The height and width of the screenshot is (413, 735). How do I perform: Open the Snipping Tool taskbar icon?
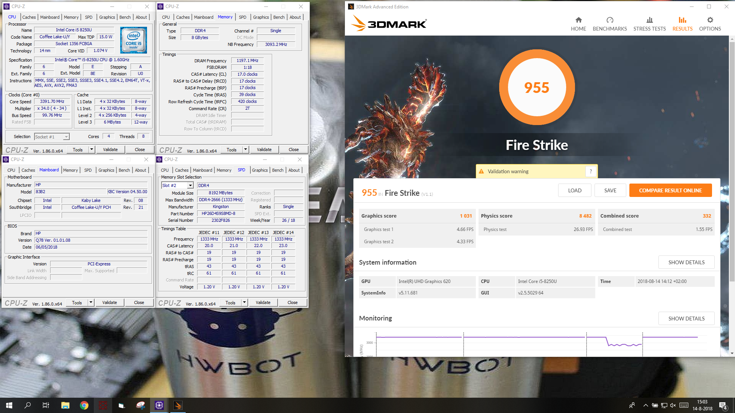pyautogui.click(x=140, y=405)
